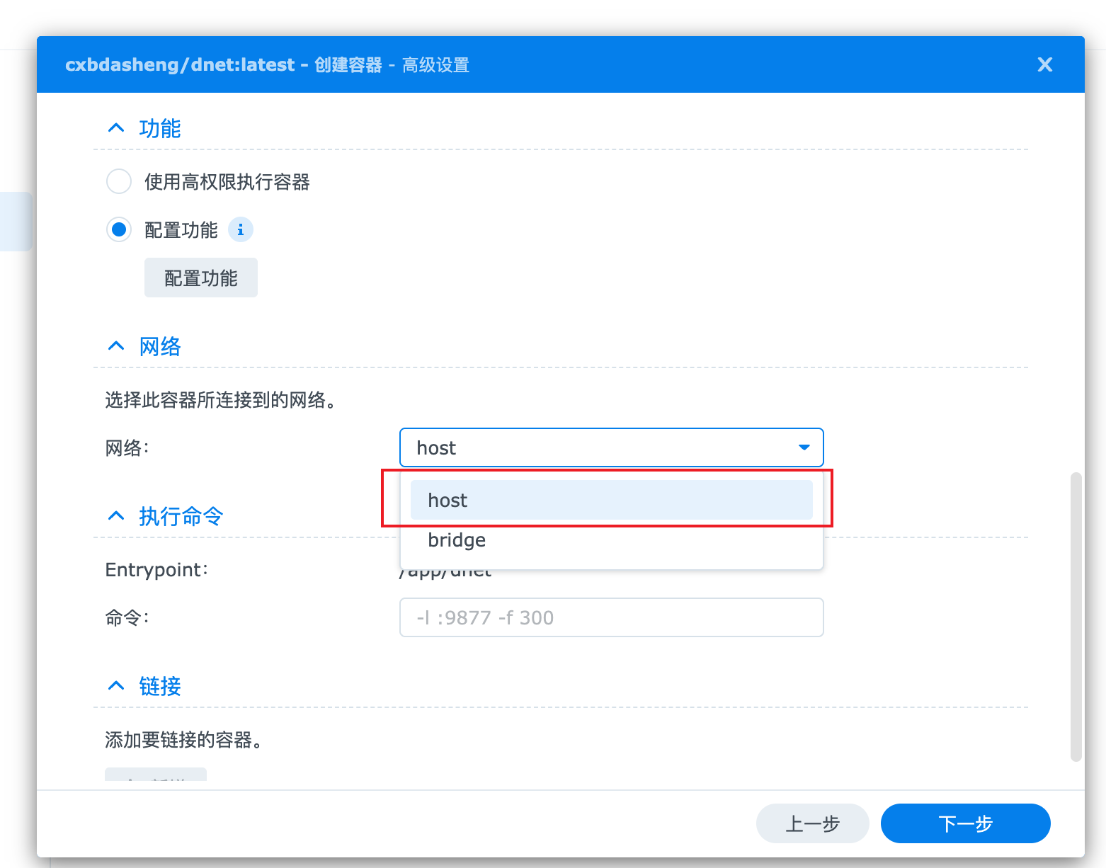Click the 链接 section heading

click(160, 686)
